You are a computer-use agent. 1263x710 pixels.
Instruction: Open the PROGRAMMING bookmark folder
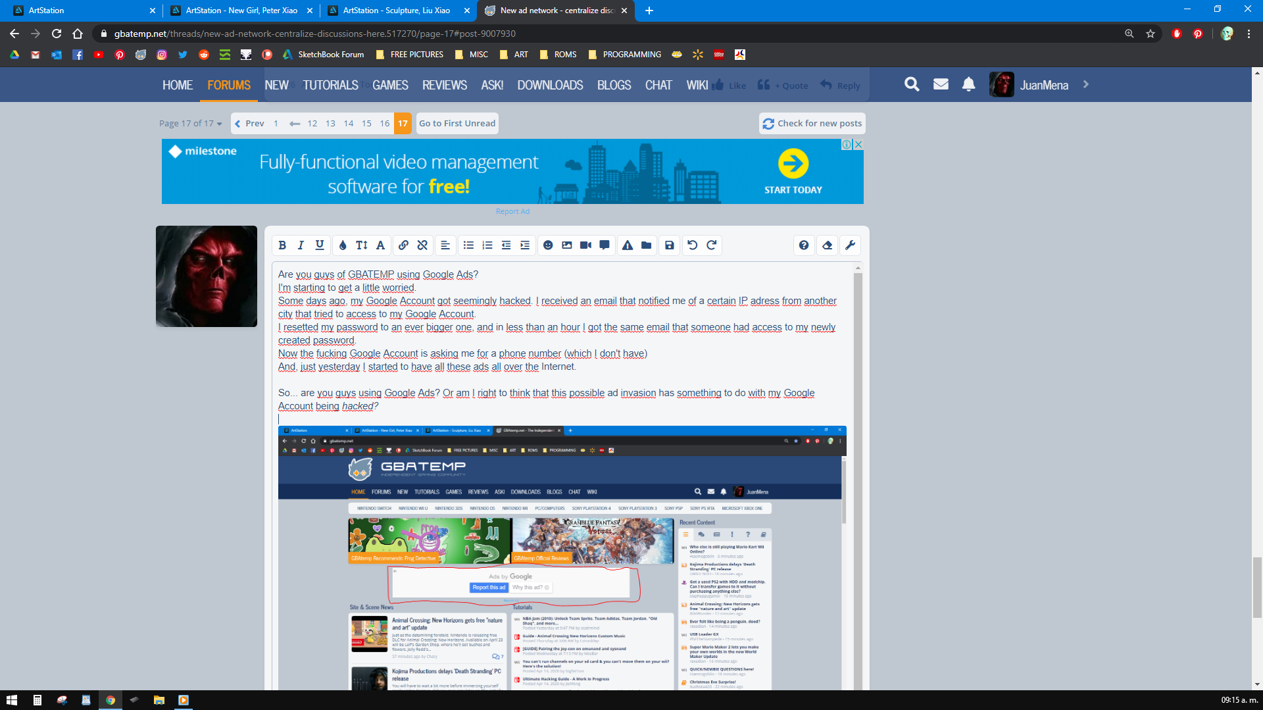pos(625,55)
